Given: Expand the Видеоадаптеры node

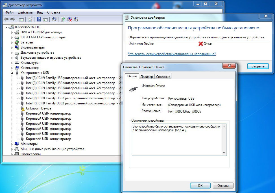Looking at the screenshot, I should tap(12, 48).
